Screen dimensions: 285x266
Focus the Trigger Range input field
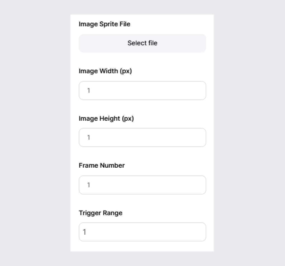[142, 232]
